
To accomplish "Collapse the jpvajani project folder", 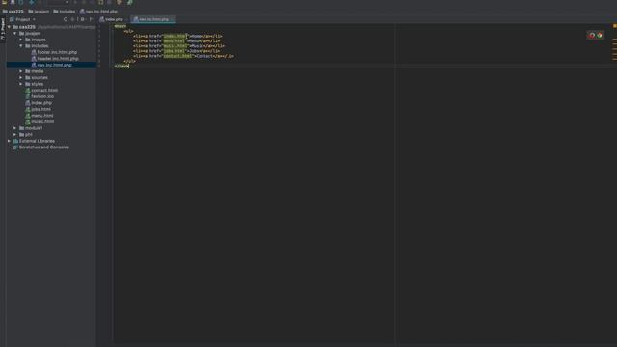I will [15, 34].
